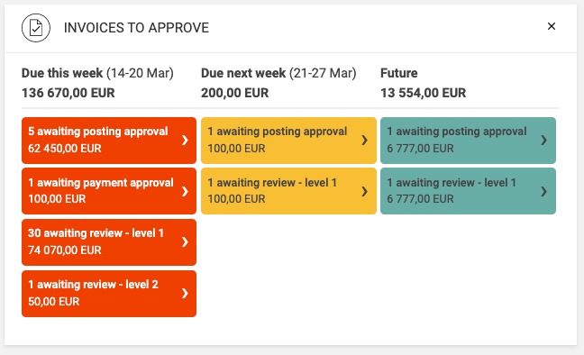The image size is (584, 355).
Task: Click the Invoices to Approve title text
Action: click(x=136, y=28)
